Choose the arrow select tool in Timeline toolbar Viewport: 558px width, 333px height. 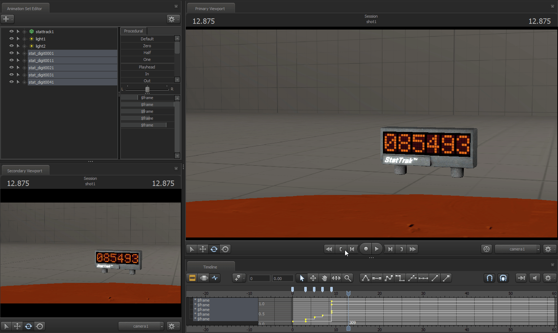click(x=302, y=278)
